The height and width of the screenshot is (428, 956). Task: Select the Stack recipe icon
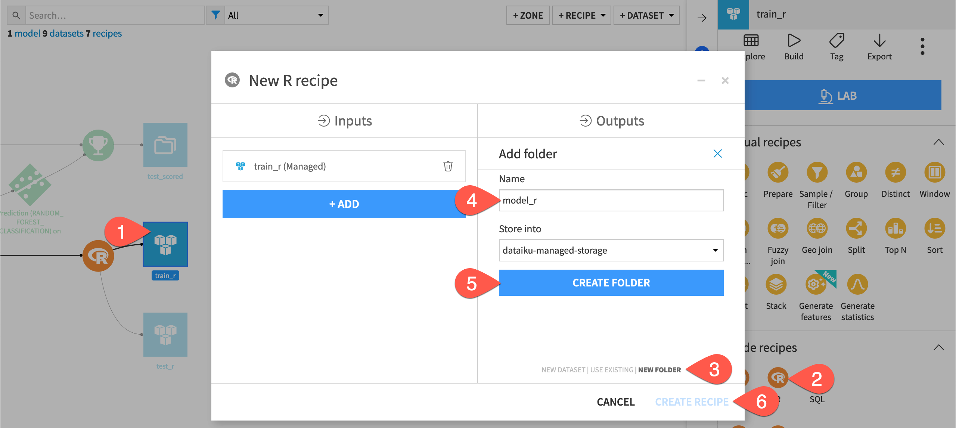coord(776,285)
